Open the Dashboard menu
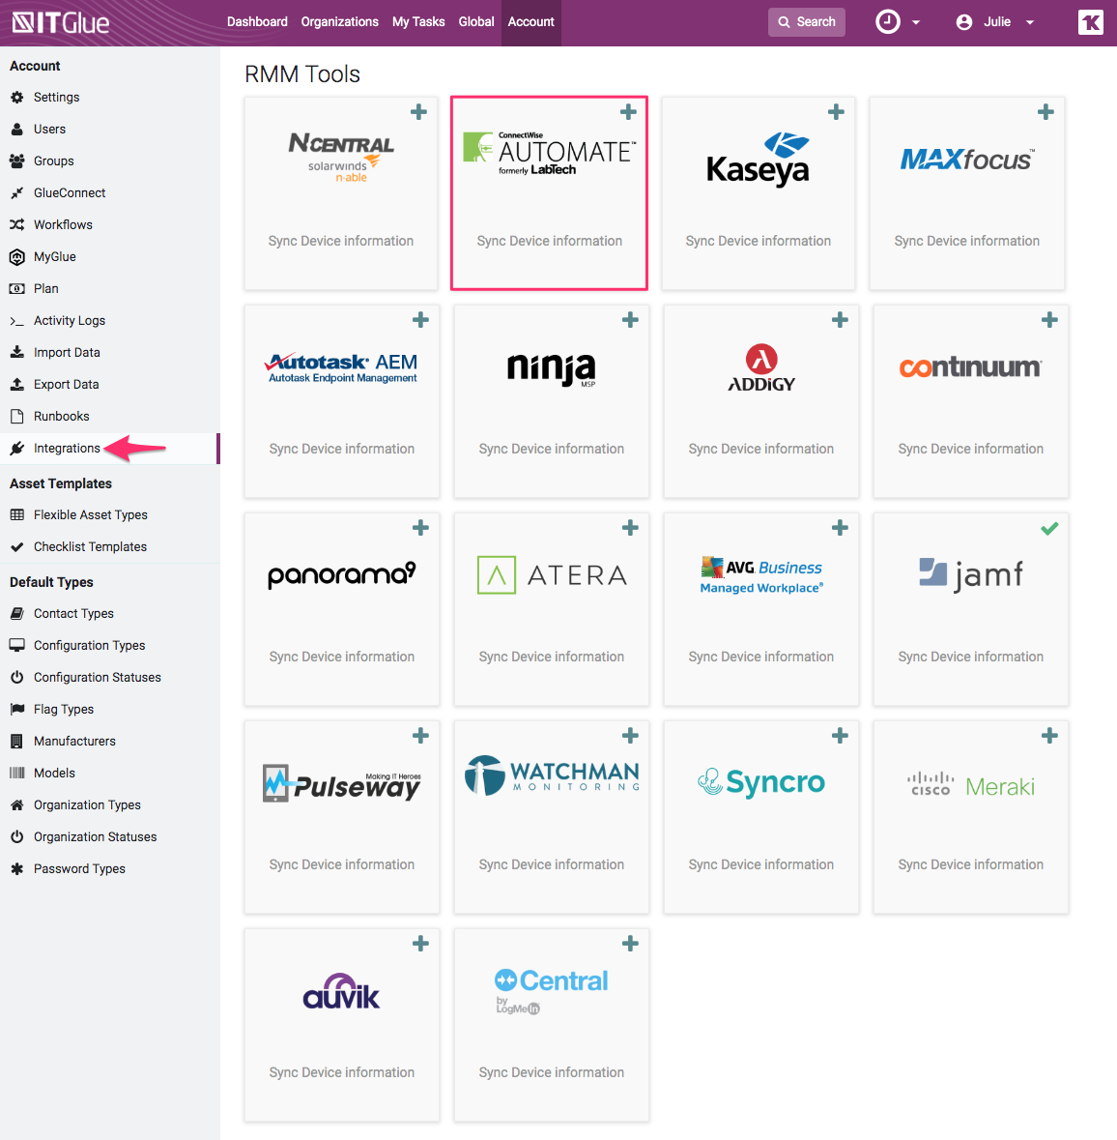The width and height of the screenshot is (1117, 1140). 257,22
